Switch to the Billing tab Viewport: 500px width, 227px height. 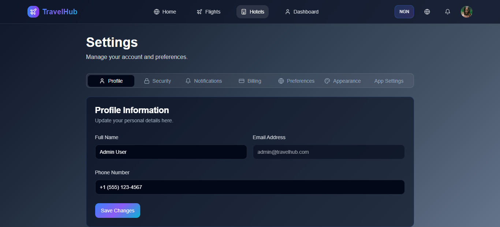pos(250,81)
